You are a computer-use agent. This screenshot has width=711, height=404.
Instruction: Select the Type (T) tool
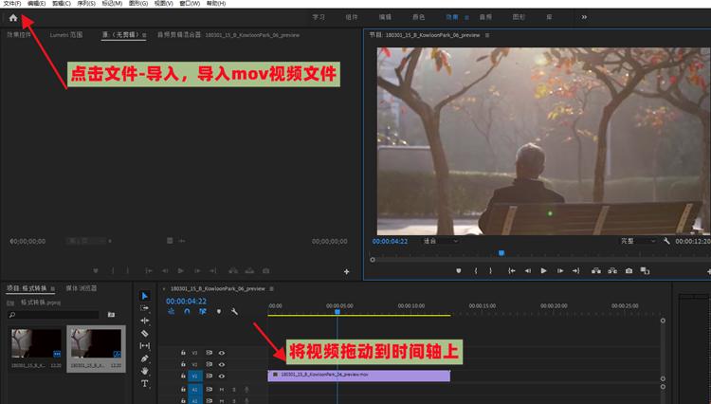[x=145, y=383]
